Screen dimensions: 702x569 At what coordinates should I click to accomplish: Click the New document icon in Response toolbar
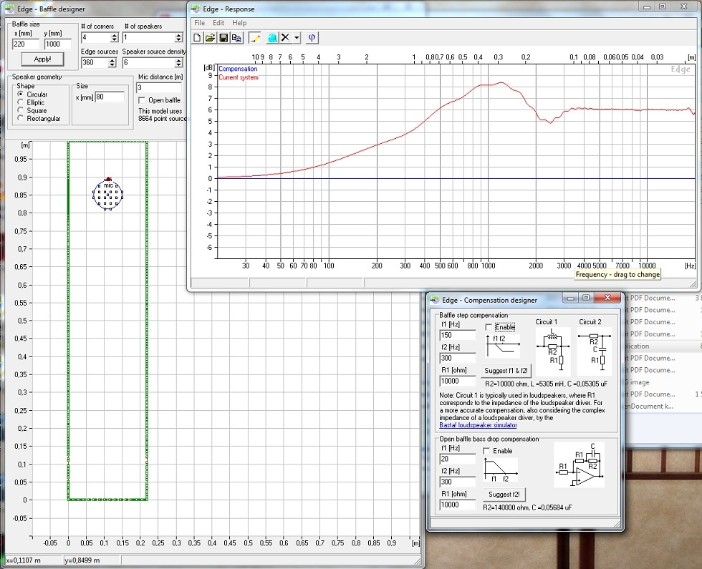click(198, 37)
